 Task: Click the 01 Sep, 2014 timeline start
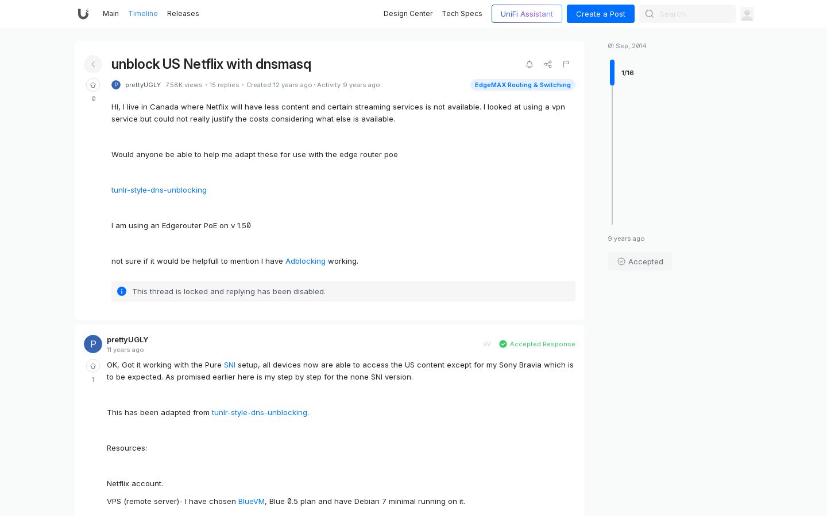pos(627,46)
